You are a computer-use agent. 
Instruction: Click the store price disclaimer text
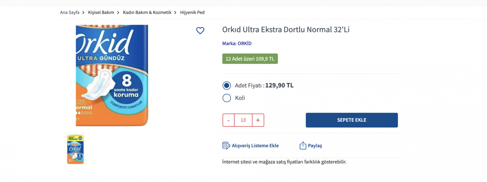[x=284, y=162]
